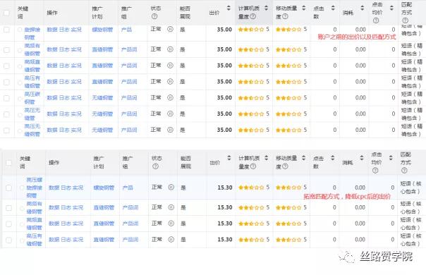
Task: Click the 15.30 bid of 高压螺旋焊接钢管
Action: (225, 188)
